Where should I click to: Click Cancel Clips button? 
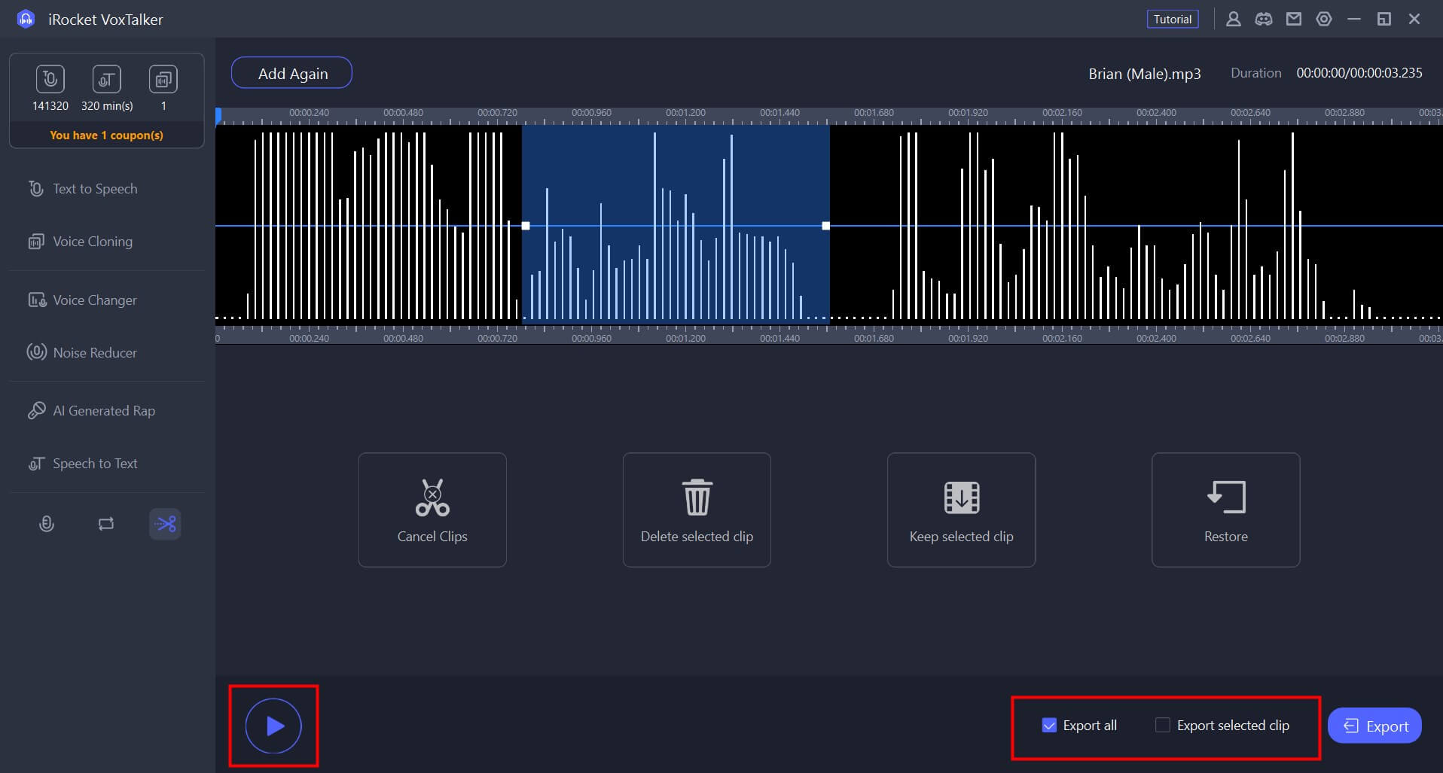coord(432,510)
